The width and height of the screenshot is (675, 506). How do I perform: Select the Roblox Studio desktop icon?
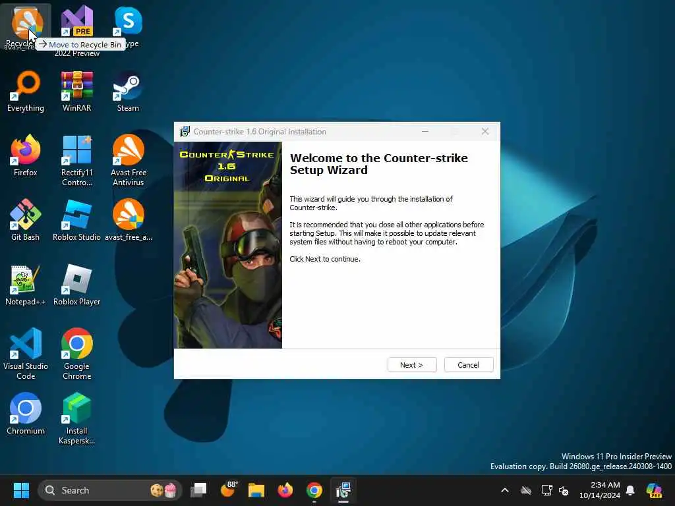click(76, 220)
